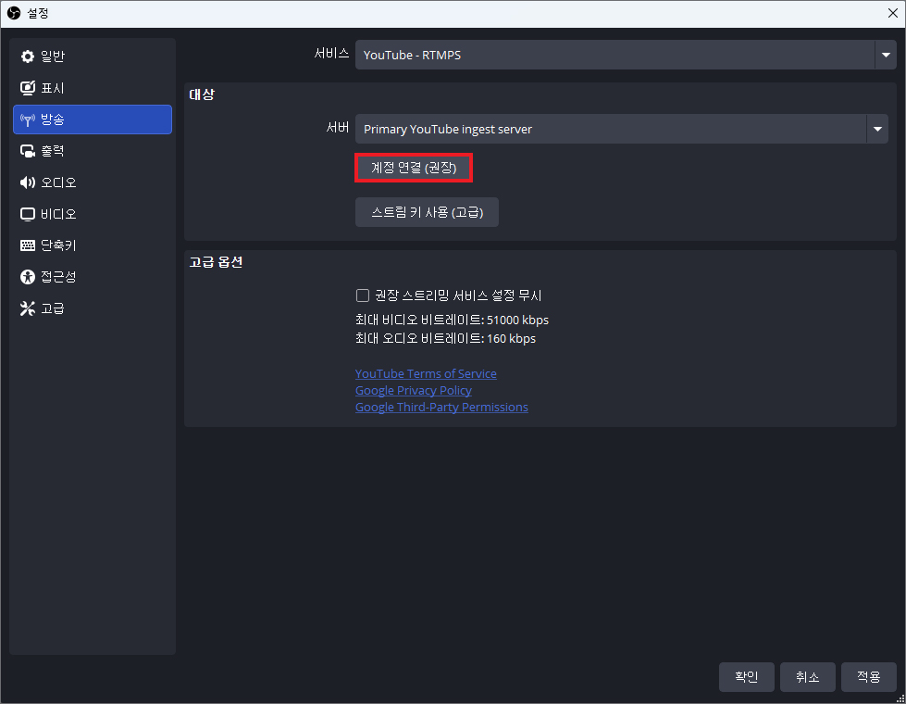Viewport: 906px width, 704px height.
Task: Open the Primary YouTube ingest server combo box
Action: point(611,129)
